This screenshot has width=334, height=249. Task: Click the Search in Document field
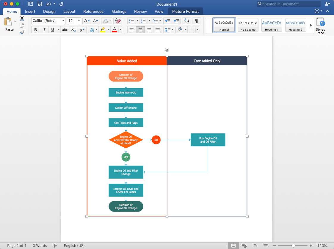pos(288,4)
